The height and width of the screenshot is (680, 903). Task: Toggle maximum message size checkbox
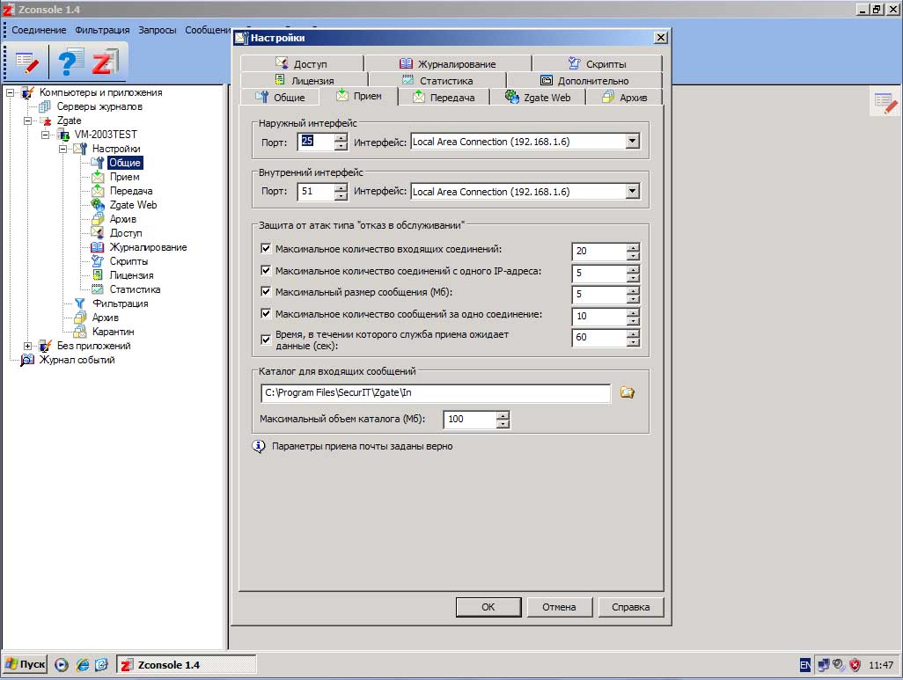266,292
